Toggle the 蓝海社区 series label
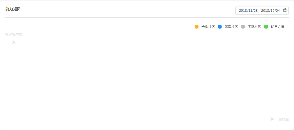Image resolution: width=294 pixels, height=130 pixels. tap(231, 27)
